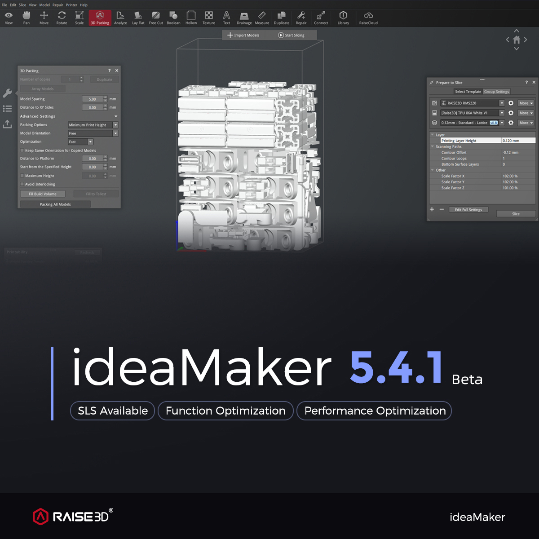539x539 pixels.
Task: Activate the Move tool
Action: coord(44,18)
